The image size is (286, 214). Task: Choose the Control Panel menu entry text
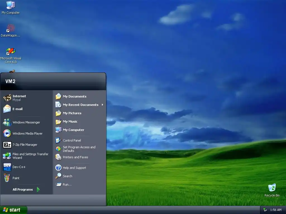tap(72, 140)
